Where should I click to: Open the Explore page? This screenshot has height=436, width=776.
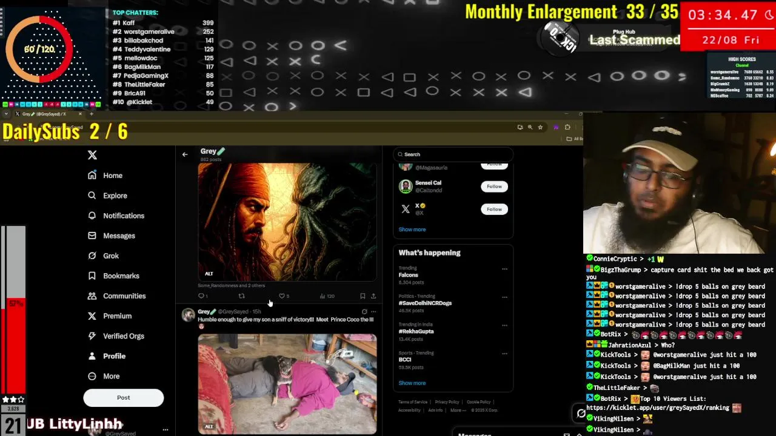pyautogui.click(x=107, y=196)
